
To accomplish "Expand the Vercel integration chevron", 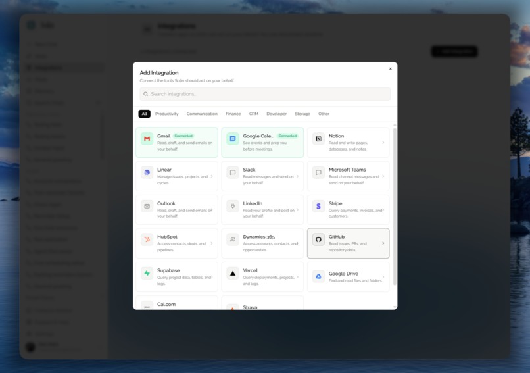I will [x=297, y=277].
